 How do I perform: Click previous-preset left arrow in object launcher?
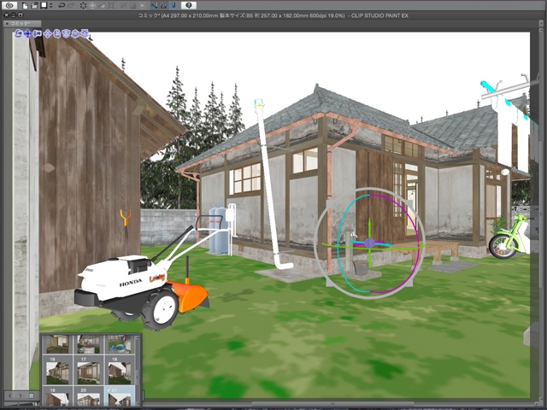point(10,395)
